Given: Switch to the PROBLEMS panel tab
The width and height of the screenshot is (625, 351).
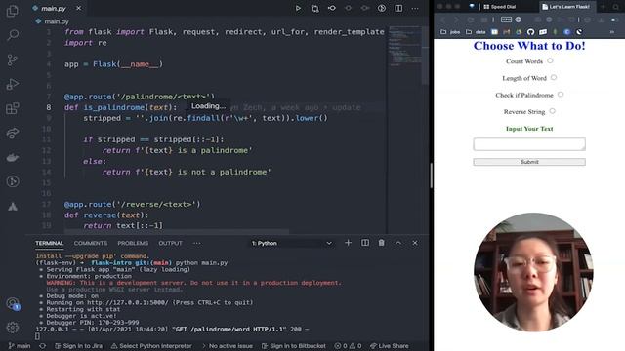Looking at the screenshot, I should coord(133,243).
